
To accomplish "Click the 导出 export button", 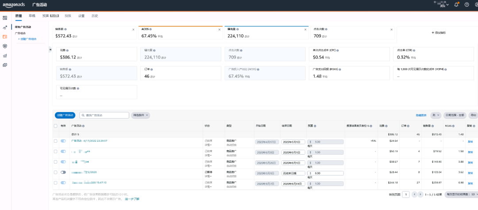I will coord(473,115).
